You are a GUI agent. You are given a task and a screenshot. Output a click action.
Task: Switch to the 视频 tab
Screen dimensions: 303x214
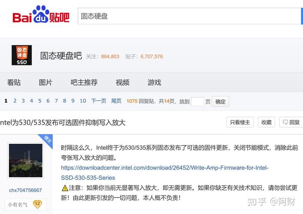point(122,83)
